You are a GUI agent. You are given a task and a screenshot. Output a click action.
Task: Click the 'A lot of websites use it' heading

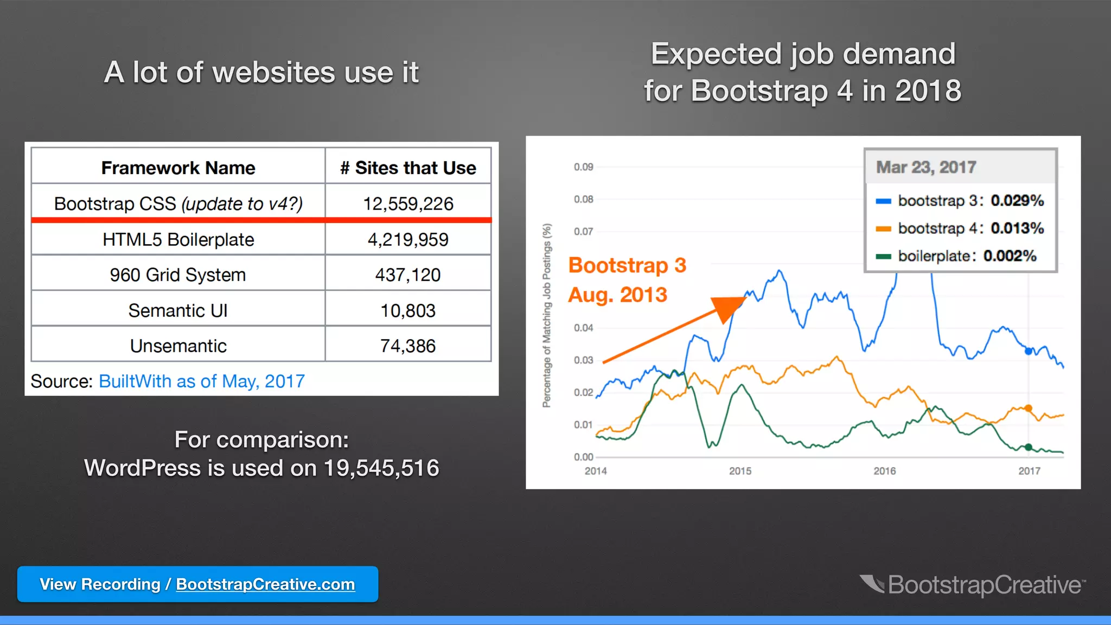pyautogui.click(x=261, y=72)
